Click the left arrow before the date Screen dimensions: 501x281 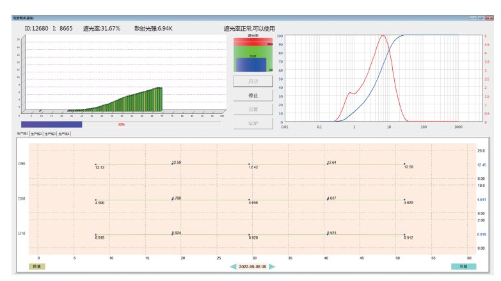point(234,266)
